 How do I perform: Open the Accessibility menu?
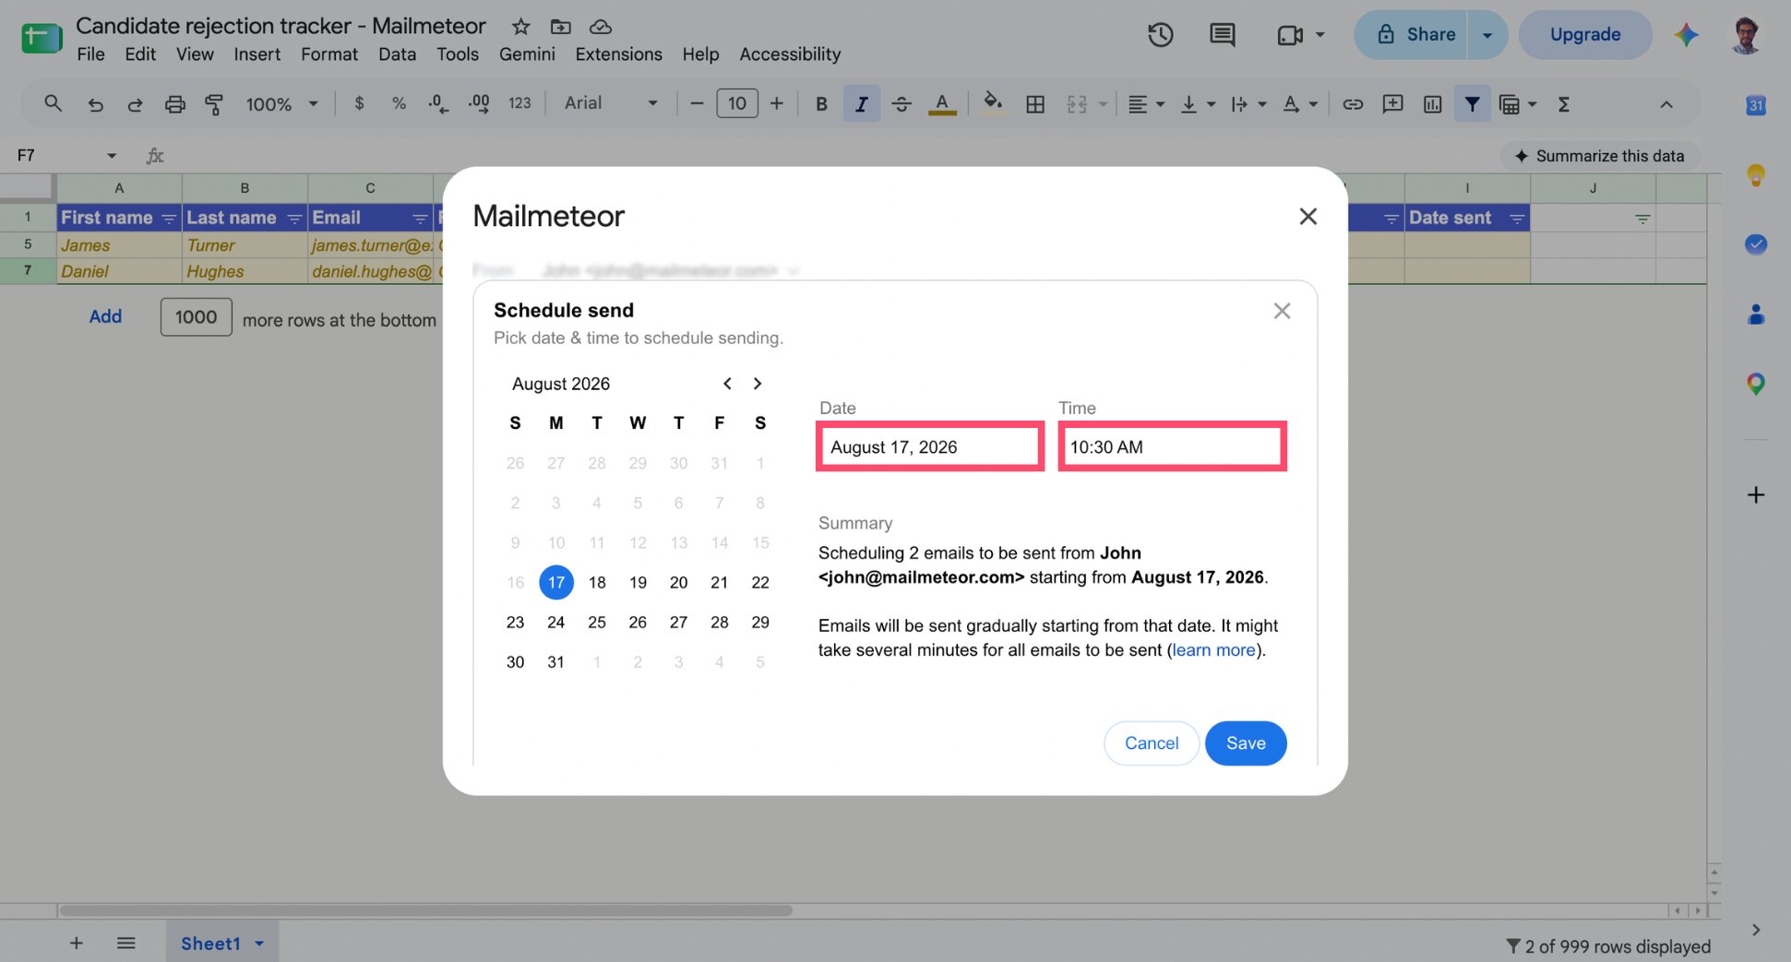pos(790,54)
